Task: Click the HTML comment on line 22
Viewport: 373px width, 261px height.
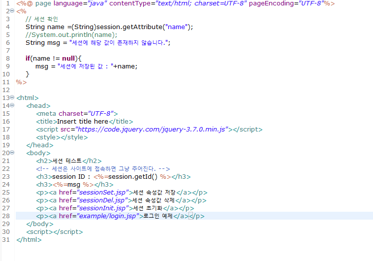Action: [x=103, y=169]
